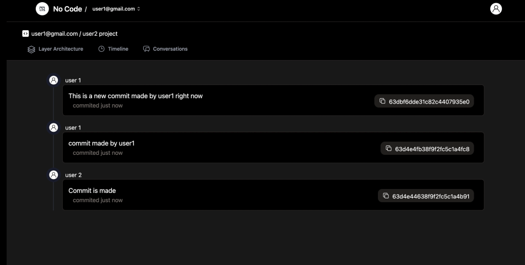Open the user1@gmail.com / user2 project link
Screen dimensions: 525x265
pos(74,34)
